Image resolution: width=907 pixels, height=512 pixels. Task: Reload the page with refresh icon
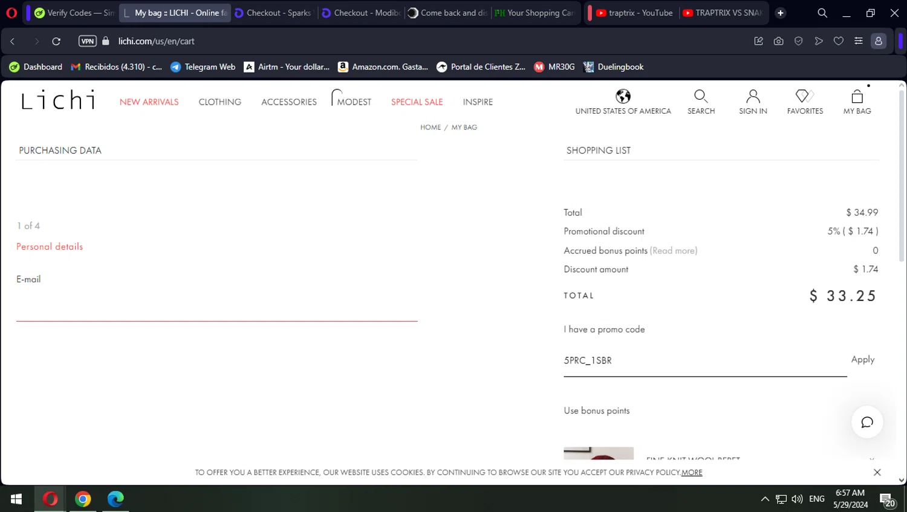[56, 41]
